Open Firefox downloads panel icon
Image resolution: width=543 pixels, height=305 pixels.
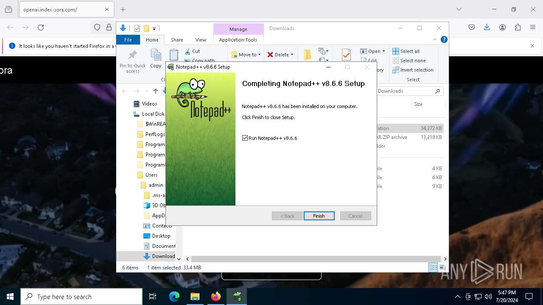[x=487, y=28]
